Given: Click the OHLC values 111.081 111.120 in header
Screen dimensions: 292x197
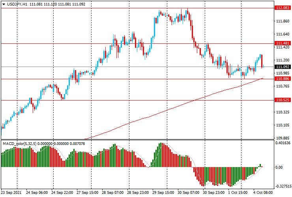Looking at the screenshot, I should (43, 4).
